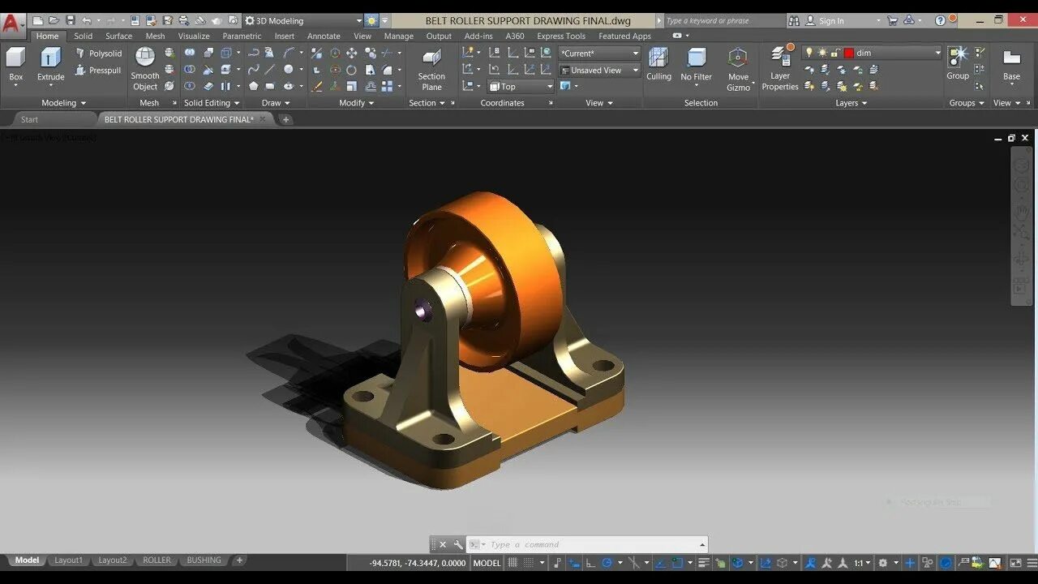This screenshot has height=584, width=1038.
Task: Click the command line close X
Action: point(443,544)
